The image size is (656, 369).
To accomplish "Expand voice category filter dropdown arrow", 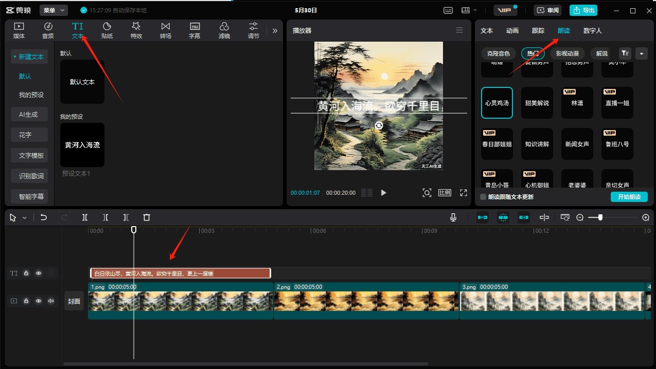I will coord(641,53).
